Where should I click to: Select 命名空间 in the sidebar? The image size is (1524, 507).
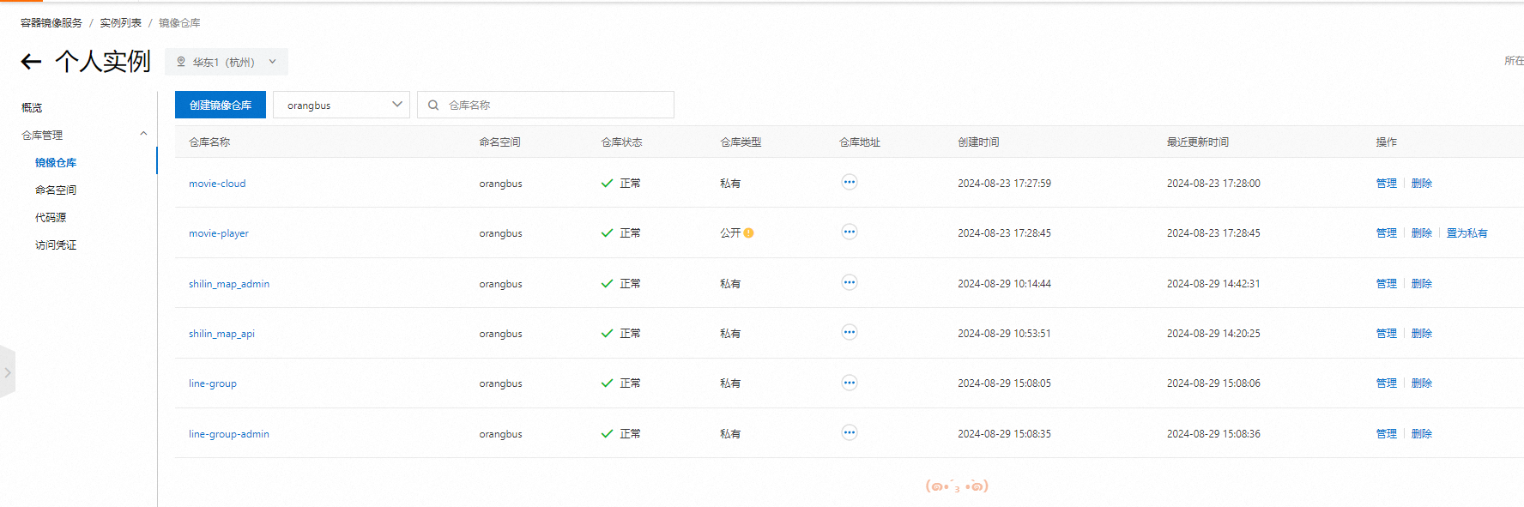tap(56, 190)
